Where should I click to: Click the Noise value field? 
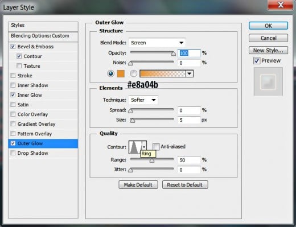click(x=189, y=63)
